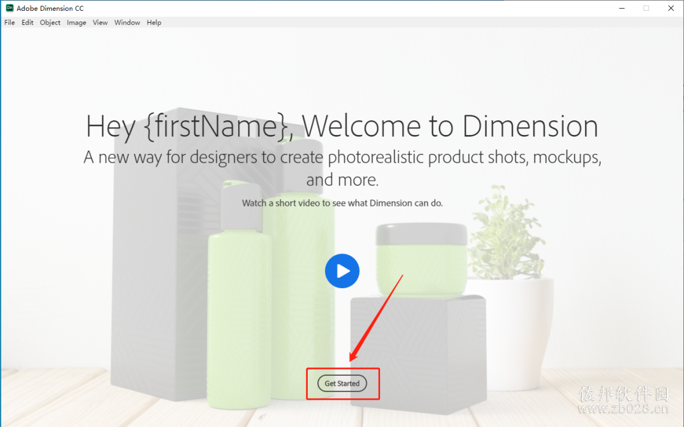
Task: Click the Get Started button
Action: pos(342,383)
